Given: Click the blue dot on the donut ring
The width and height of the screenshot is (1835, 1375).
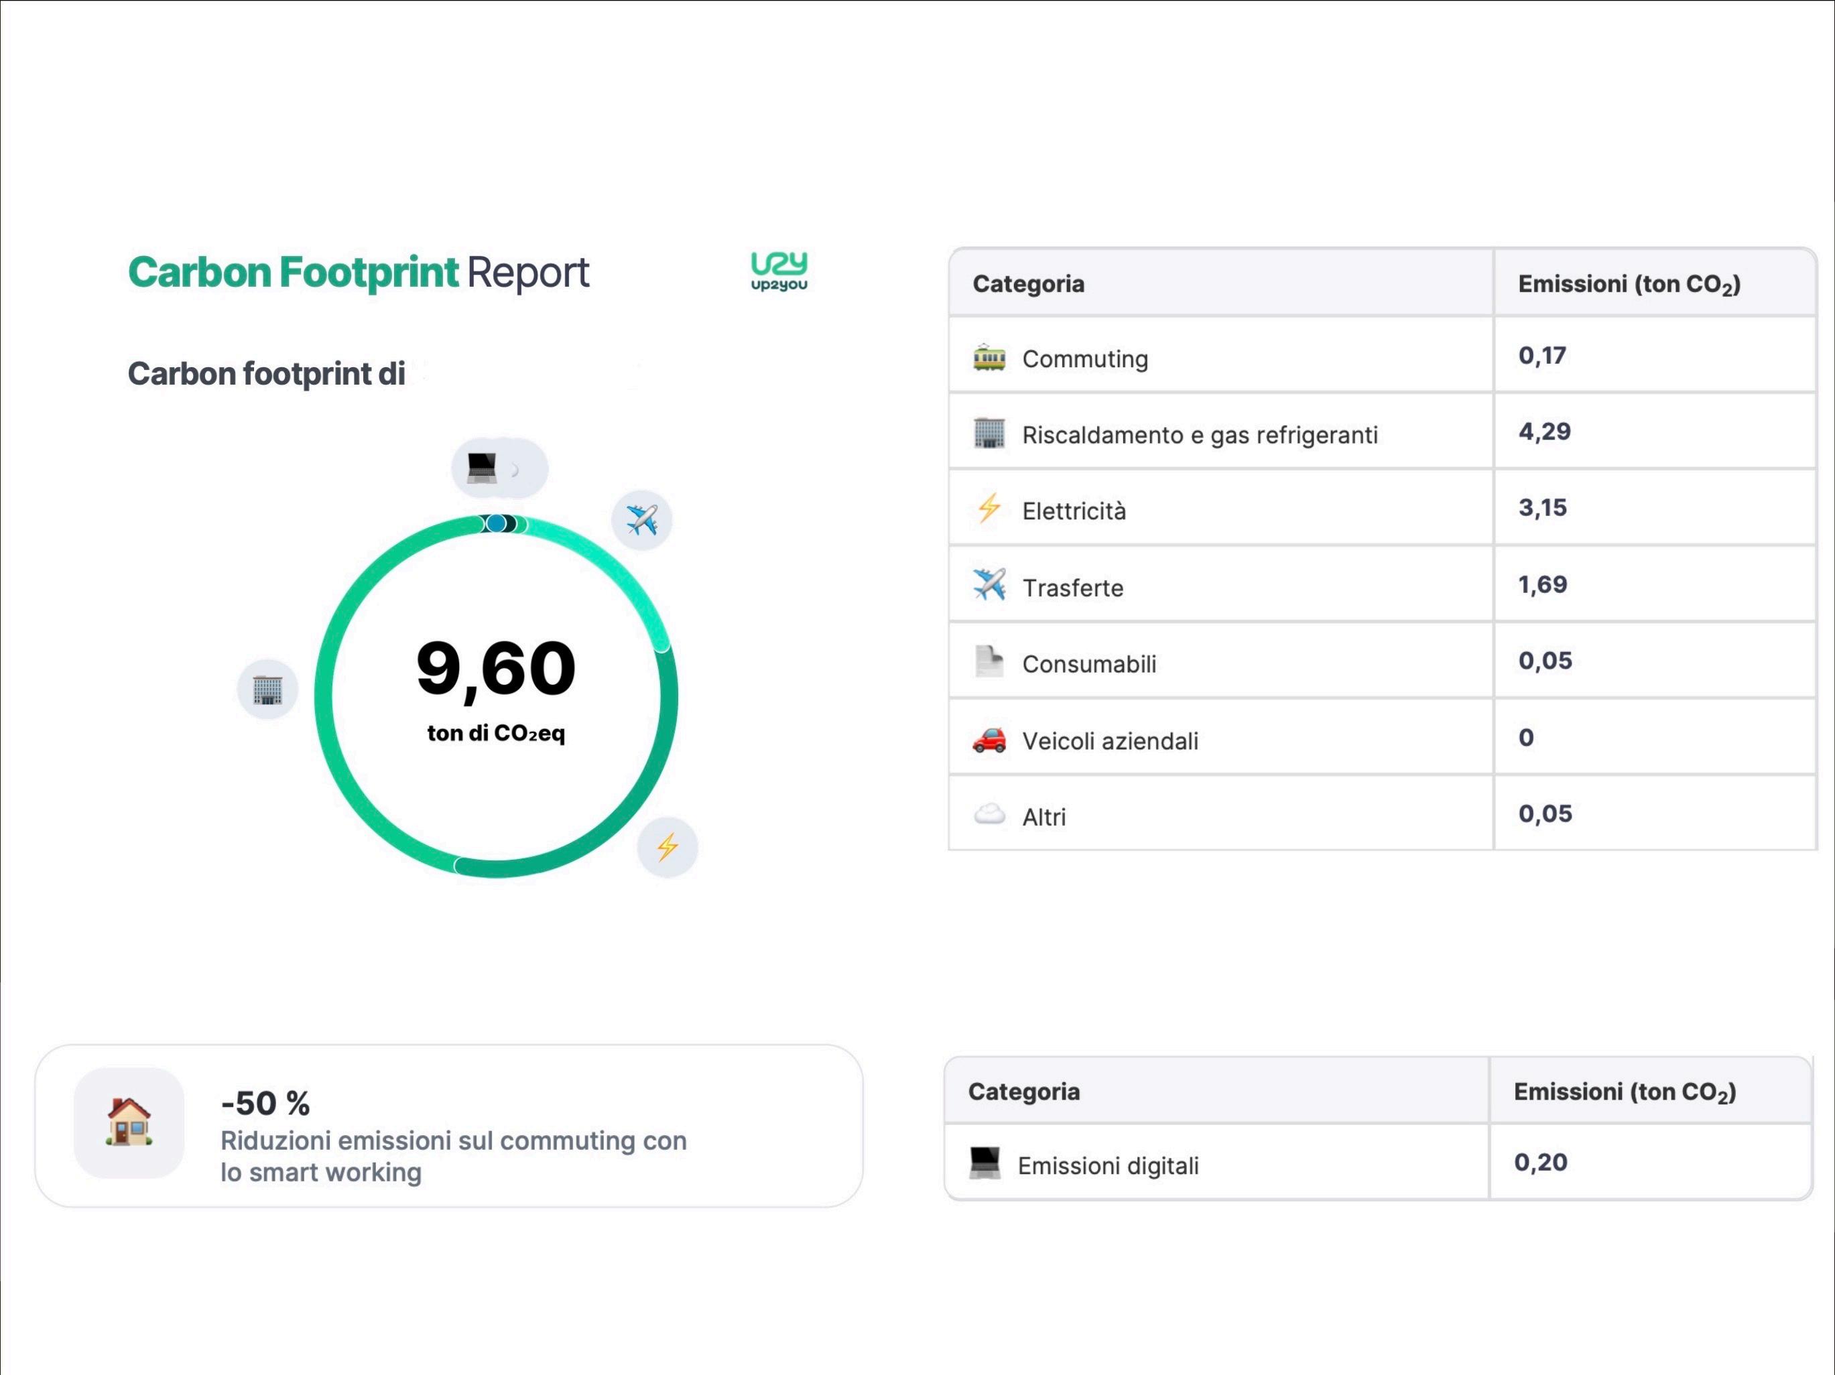Looking at the screenshot, I should (x=495, y=523).
